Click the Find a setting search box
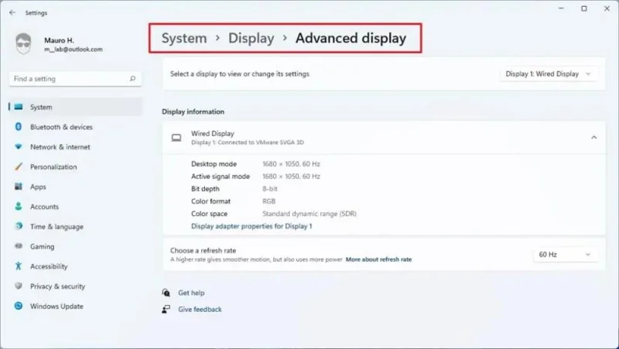 pos(75,79)
